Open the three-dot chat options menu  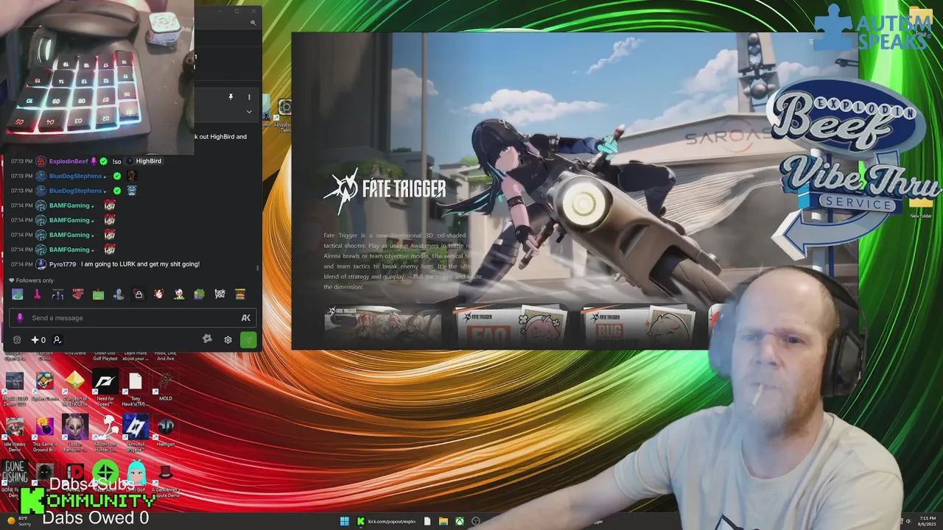pos(249,97)
